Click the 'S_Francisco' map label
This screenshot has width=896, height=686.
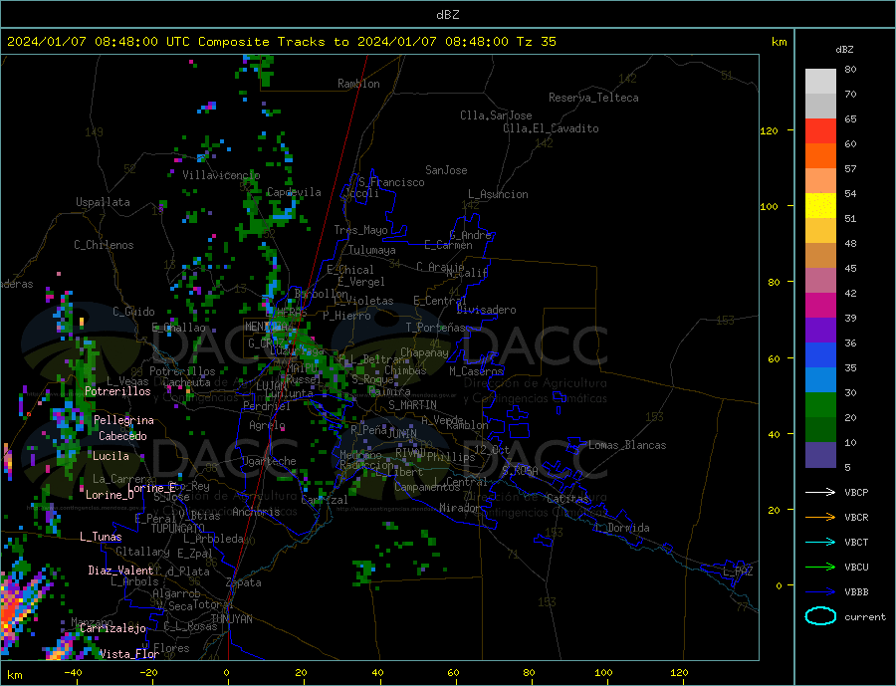coord(391,182)
